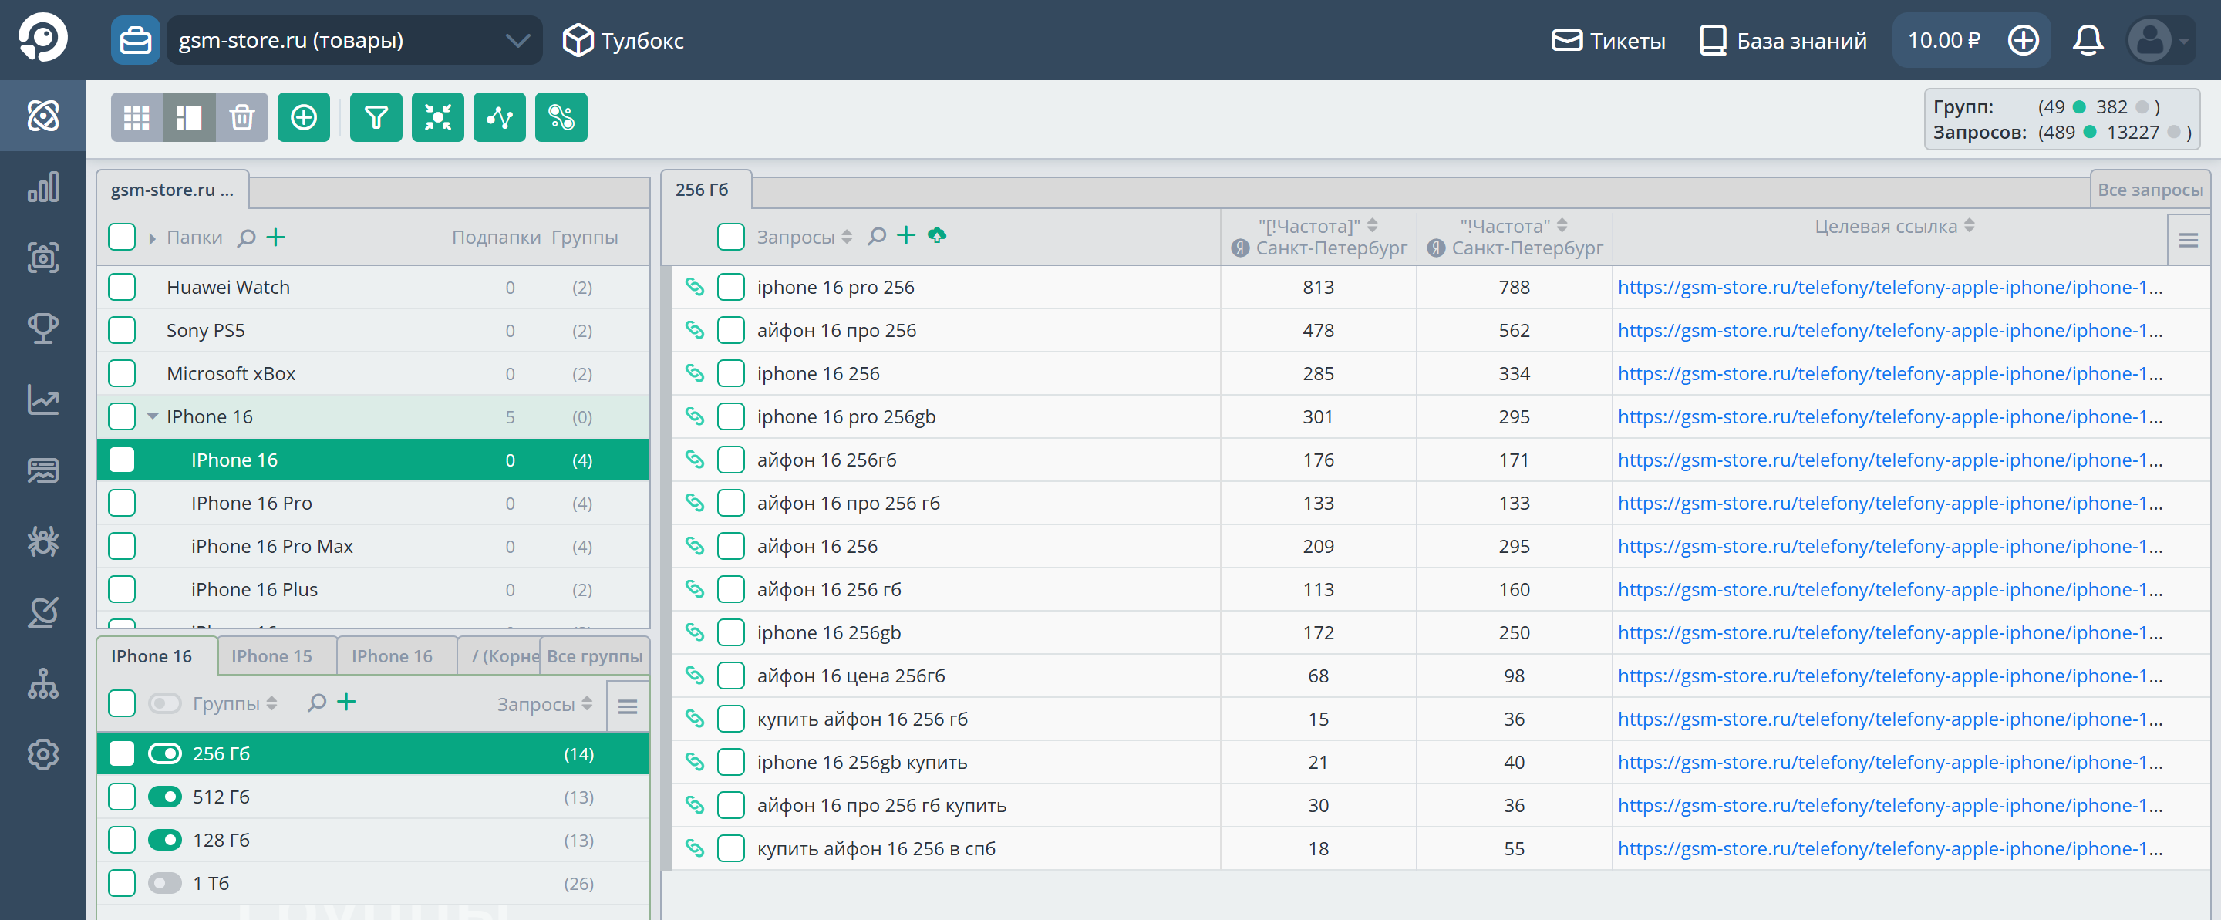
Task: Collapse the IPhone 16 parent folder
Action: click(x=153, y=416)
